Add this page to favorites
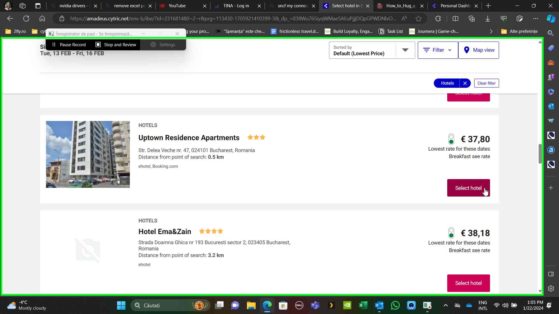The width and height of the screenshot is (559, 314). 419,19
